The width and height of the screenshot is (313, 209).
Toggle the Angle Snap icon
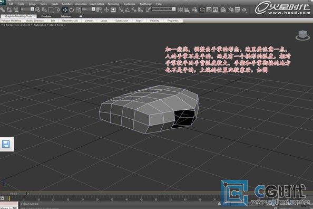pos(128,10)
